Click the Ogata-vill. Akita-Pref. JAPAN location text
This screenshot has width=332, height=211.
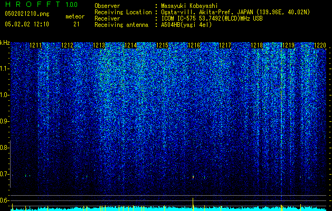point(235,12)
